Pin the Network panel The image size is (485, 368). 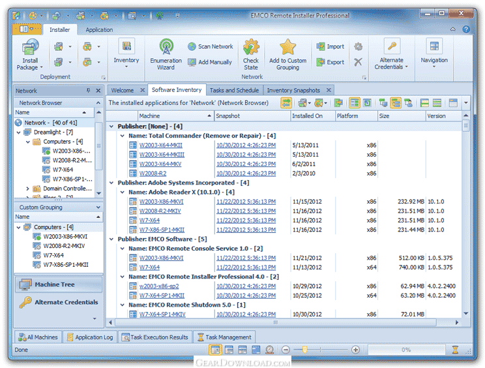(88, 91)
